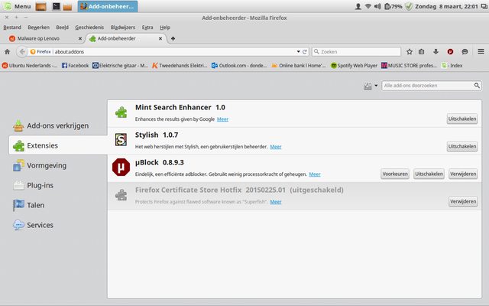
Task: Remove µBlock with Verwijderen
Action: 463,174
